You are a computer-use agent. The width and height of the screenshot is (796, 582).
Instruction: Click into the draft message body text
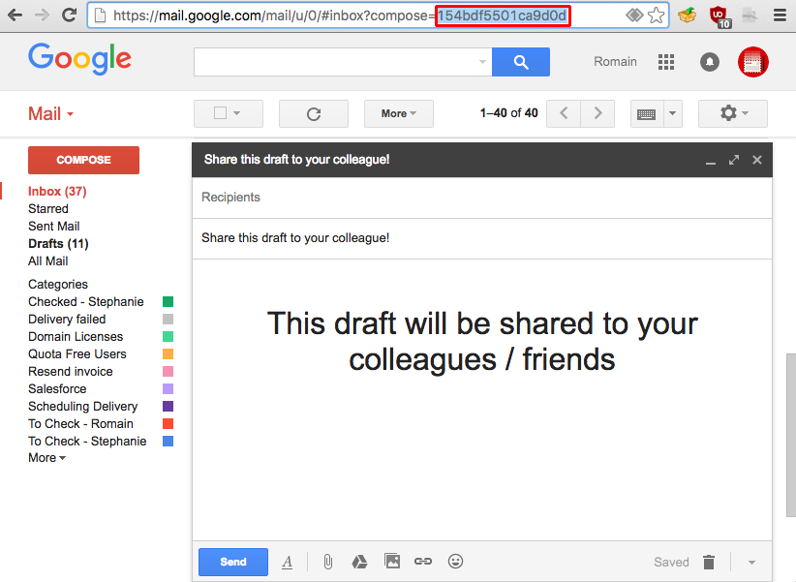pyautogui.click(x=481, y=341)
